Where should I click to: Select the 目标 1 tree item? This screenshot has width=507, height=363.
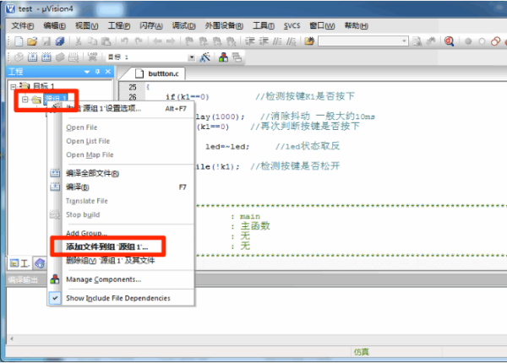pos(43,86)
